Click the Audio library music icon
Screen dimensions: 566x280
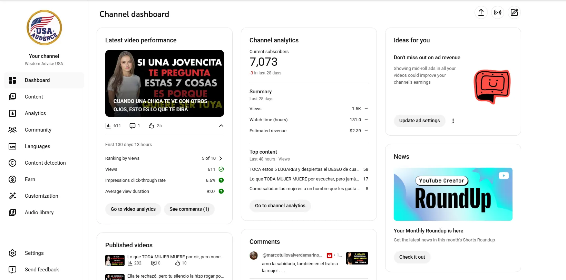click(x=12, y=212)
